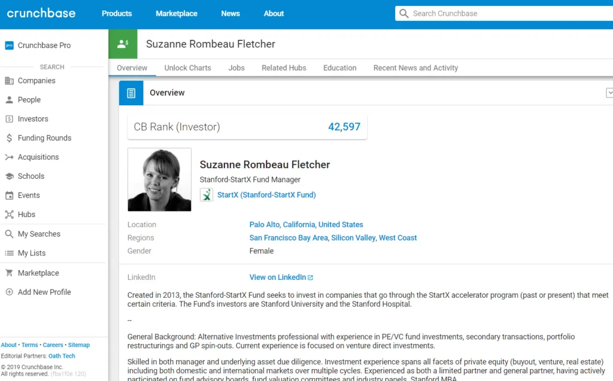Open the StartX (Stanford-StartX Fund) link
The height and width of the screenshot is (381, 613).
tap(266, 195)
